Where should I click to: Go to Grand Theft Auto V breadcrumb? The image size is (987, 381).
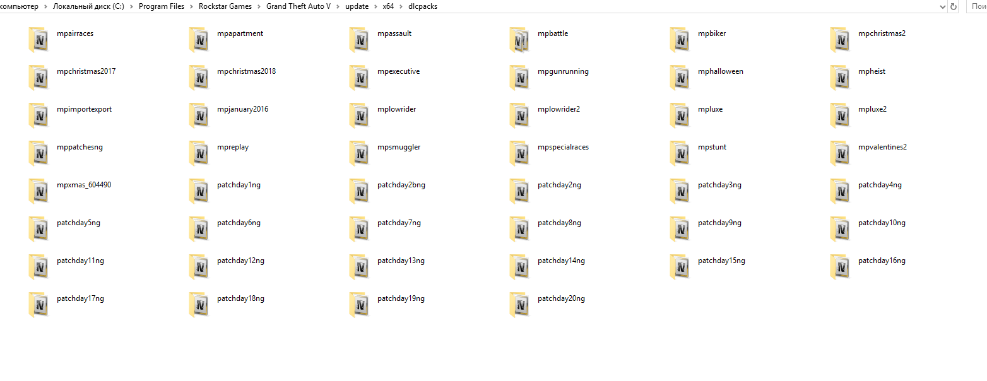tap(298, 6)
